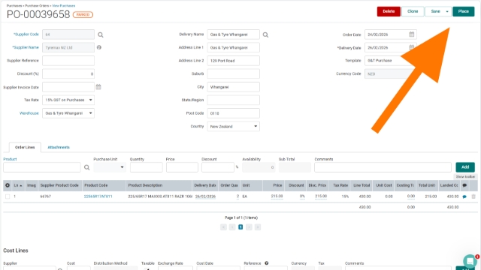Focus the order line Quantity input

(x=146, y=167)
